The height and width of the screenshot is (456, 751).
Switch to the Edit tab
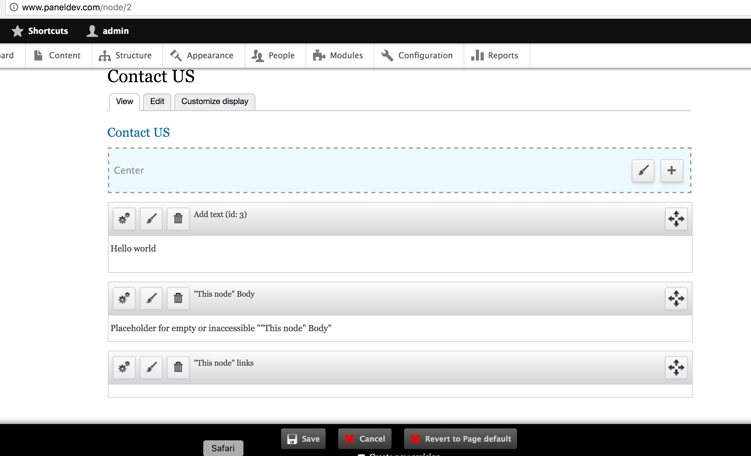157,102
